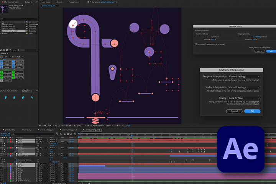The height and width of the screenshot is (184, 276).
Task: Click the green Hide / Show controllers icon
Action: coord(2,72)
